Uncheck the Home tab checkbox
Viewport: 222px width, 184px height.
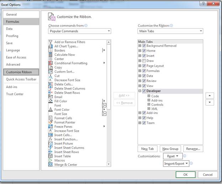(x=144, y=50)
